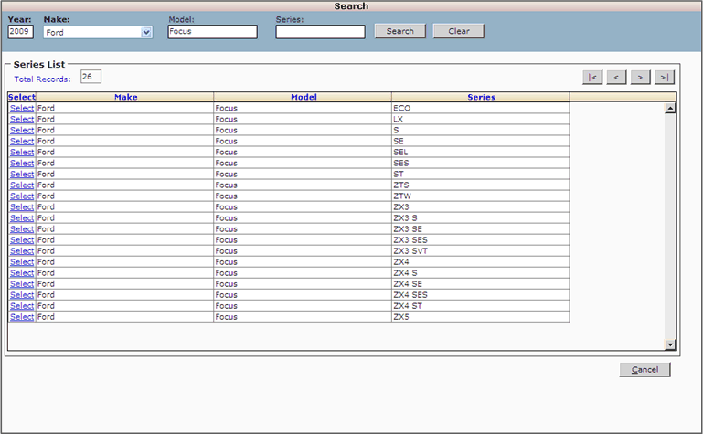Click the LX series cell text
This screenshot has width=703, height=434.
click(399, 119)
